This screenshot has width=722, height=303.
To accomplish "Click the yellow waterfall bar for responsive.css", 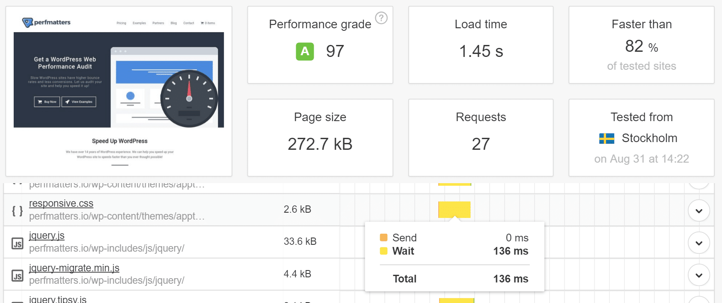I will pos(454,209).
